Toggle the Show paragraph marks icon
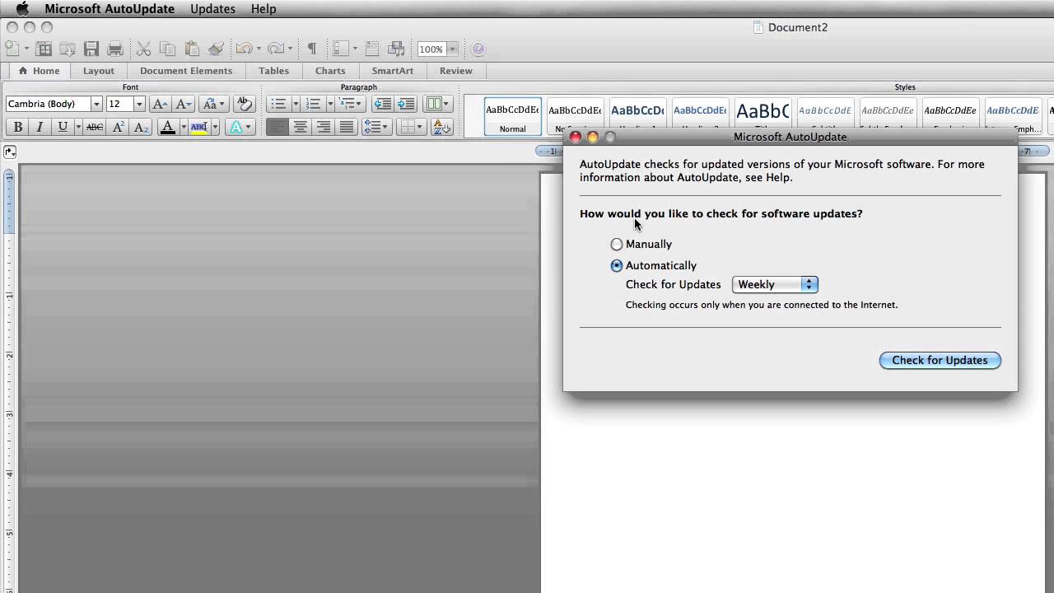 (312, 49)
